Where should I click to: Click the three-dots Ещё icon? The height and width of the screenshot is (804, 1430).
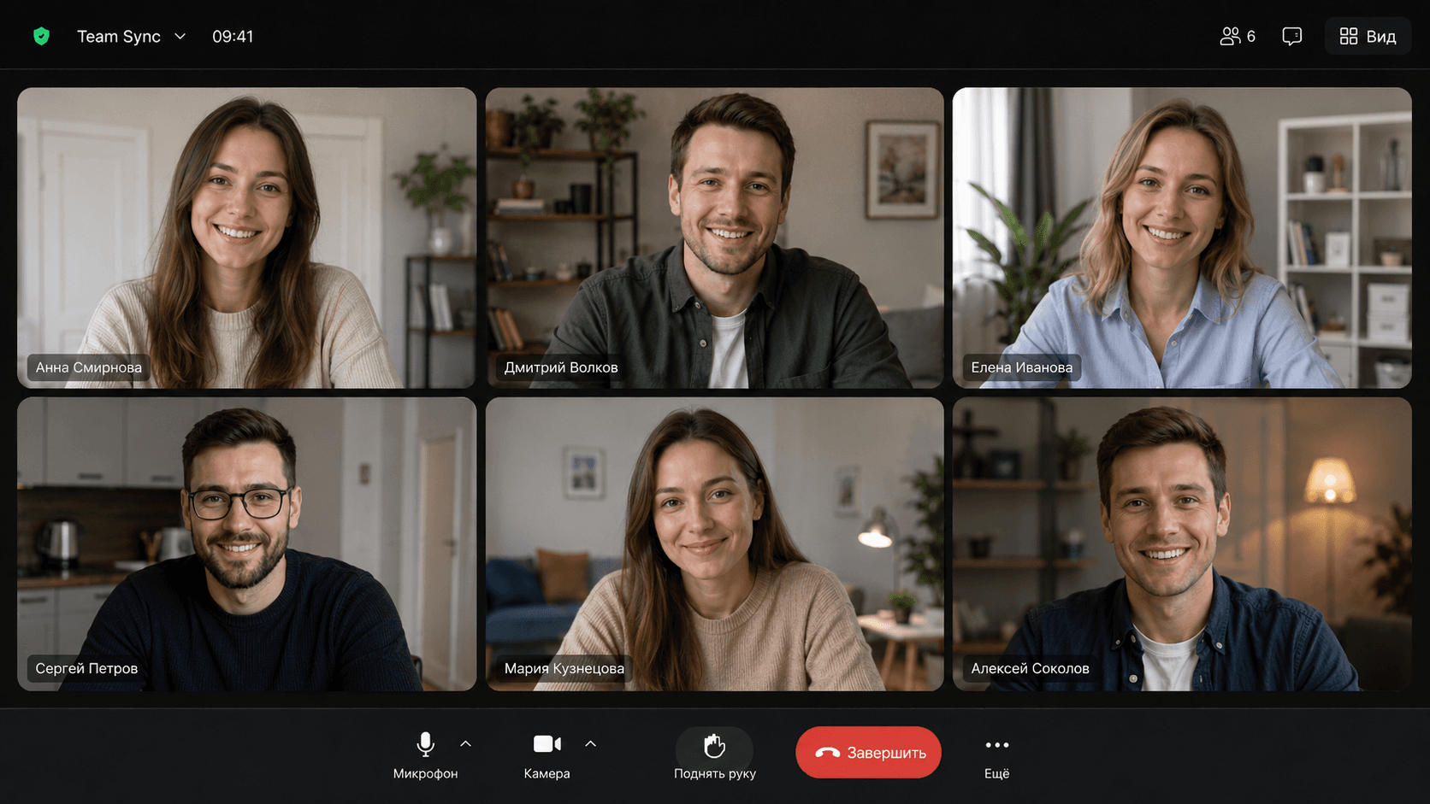(x=996, y=745)
